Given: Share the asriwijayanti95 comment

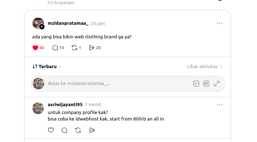Looking at the screenshot, I should [92, 130].
